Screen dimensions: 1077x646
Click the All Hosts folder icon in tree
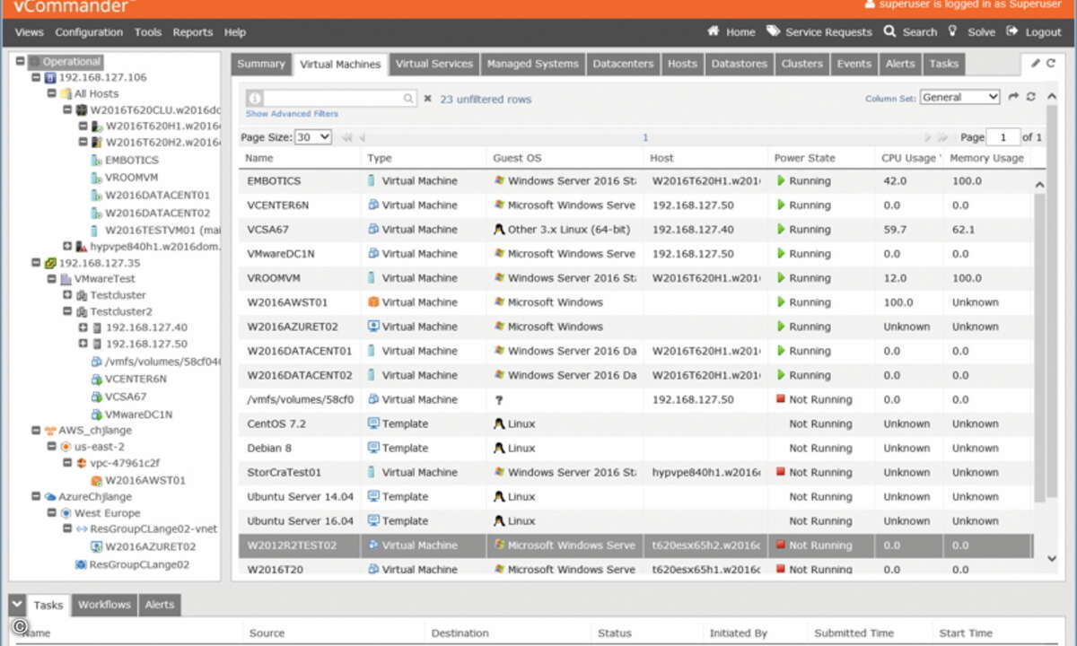click(66, 93)
